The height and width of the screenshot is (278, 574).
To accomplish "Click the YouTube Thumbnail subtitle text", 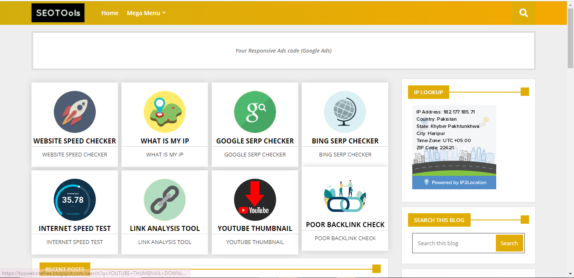I will (x=255, y=242).
